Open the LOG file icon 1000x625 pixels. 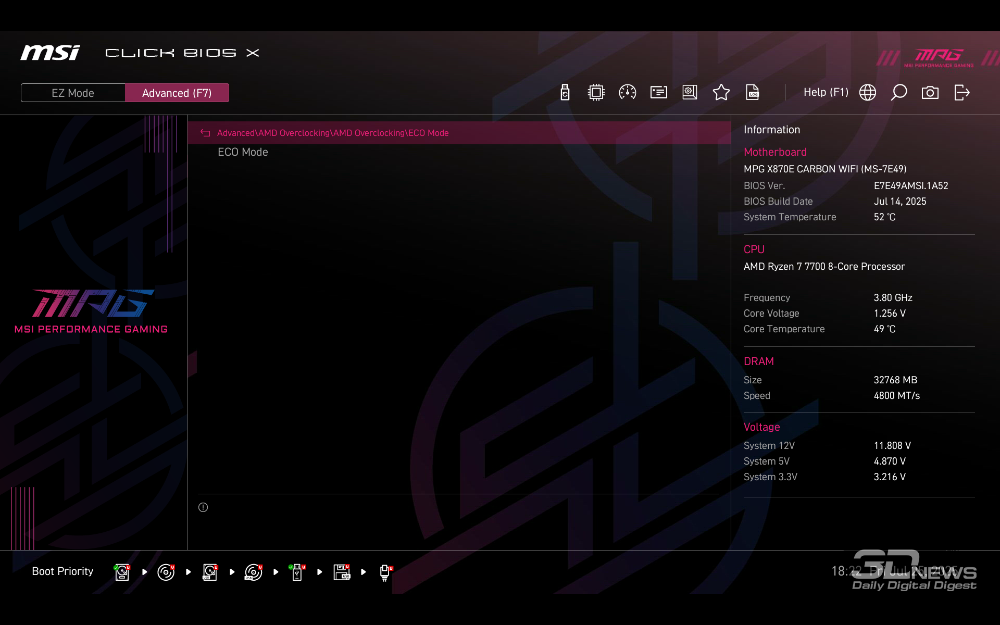click(x=752, y=93)
